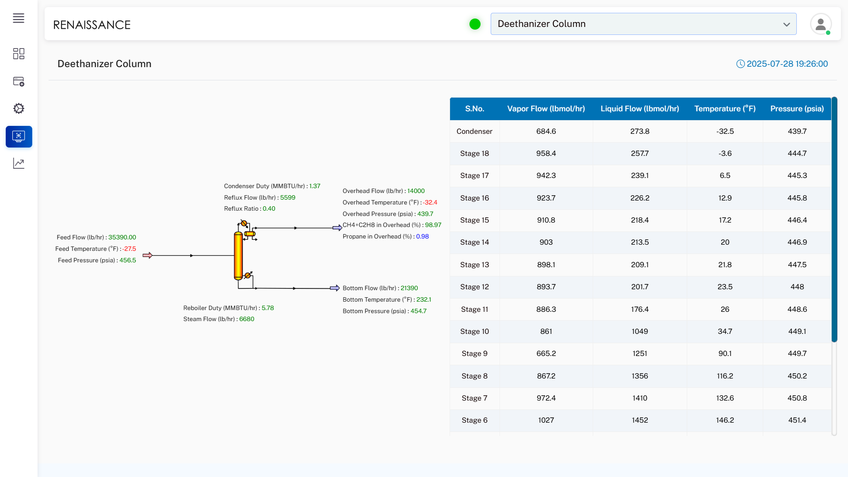Click the overhead outlet arrow
Viewport: 848px width, 477px height.
tap(337, 228)
